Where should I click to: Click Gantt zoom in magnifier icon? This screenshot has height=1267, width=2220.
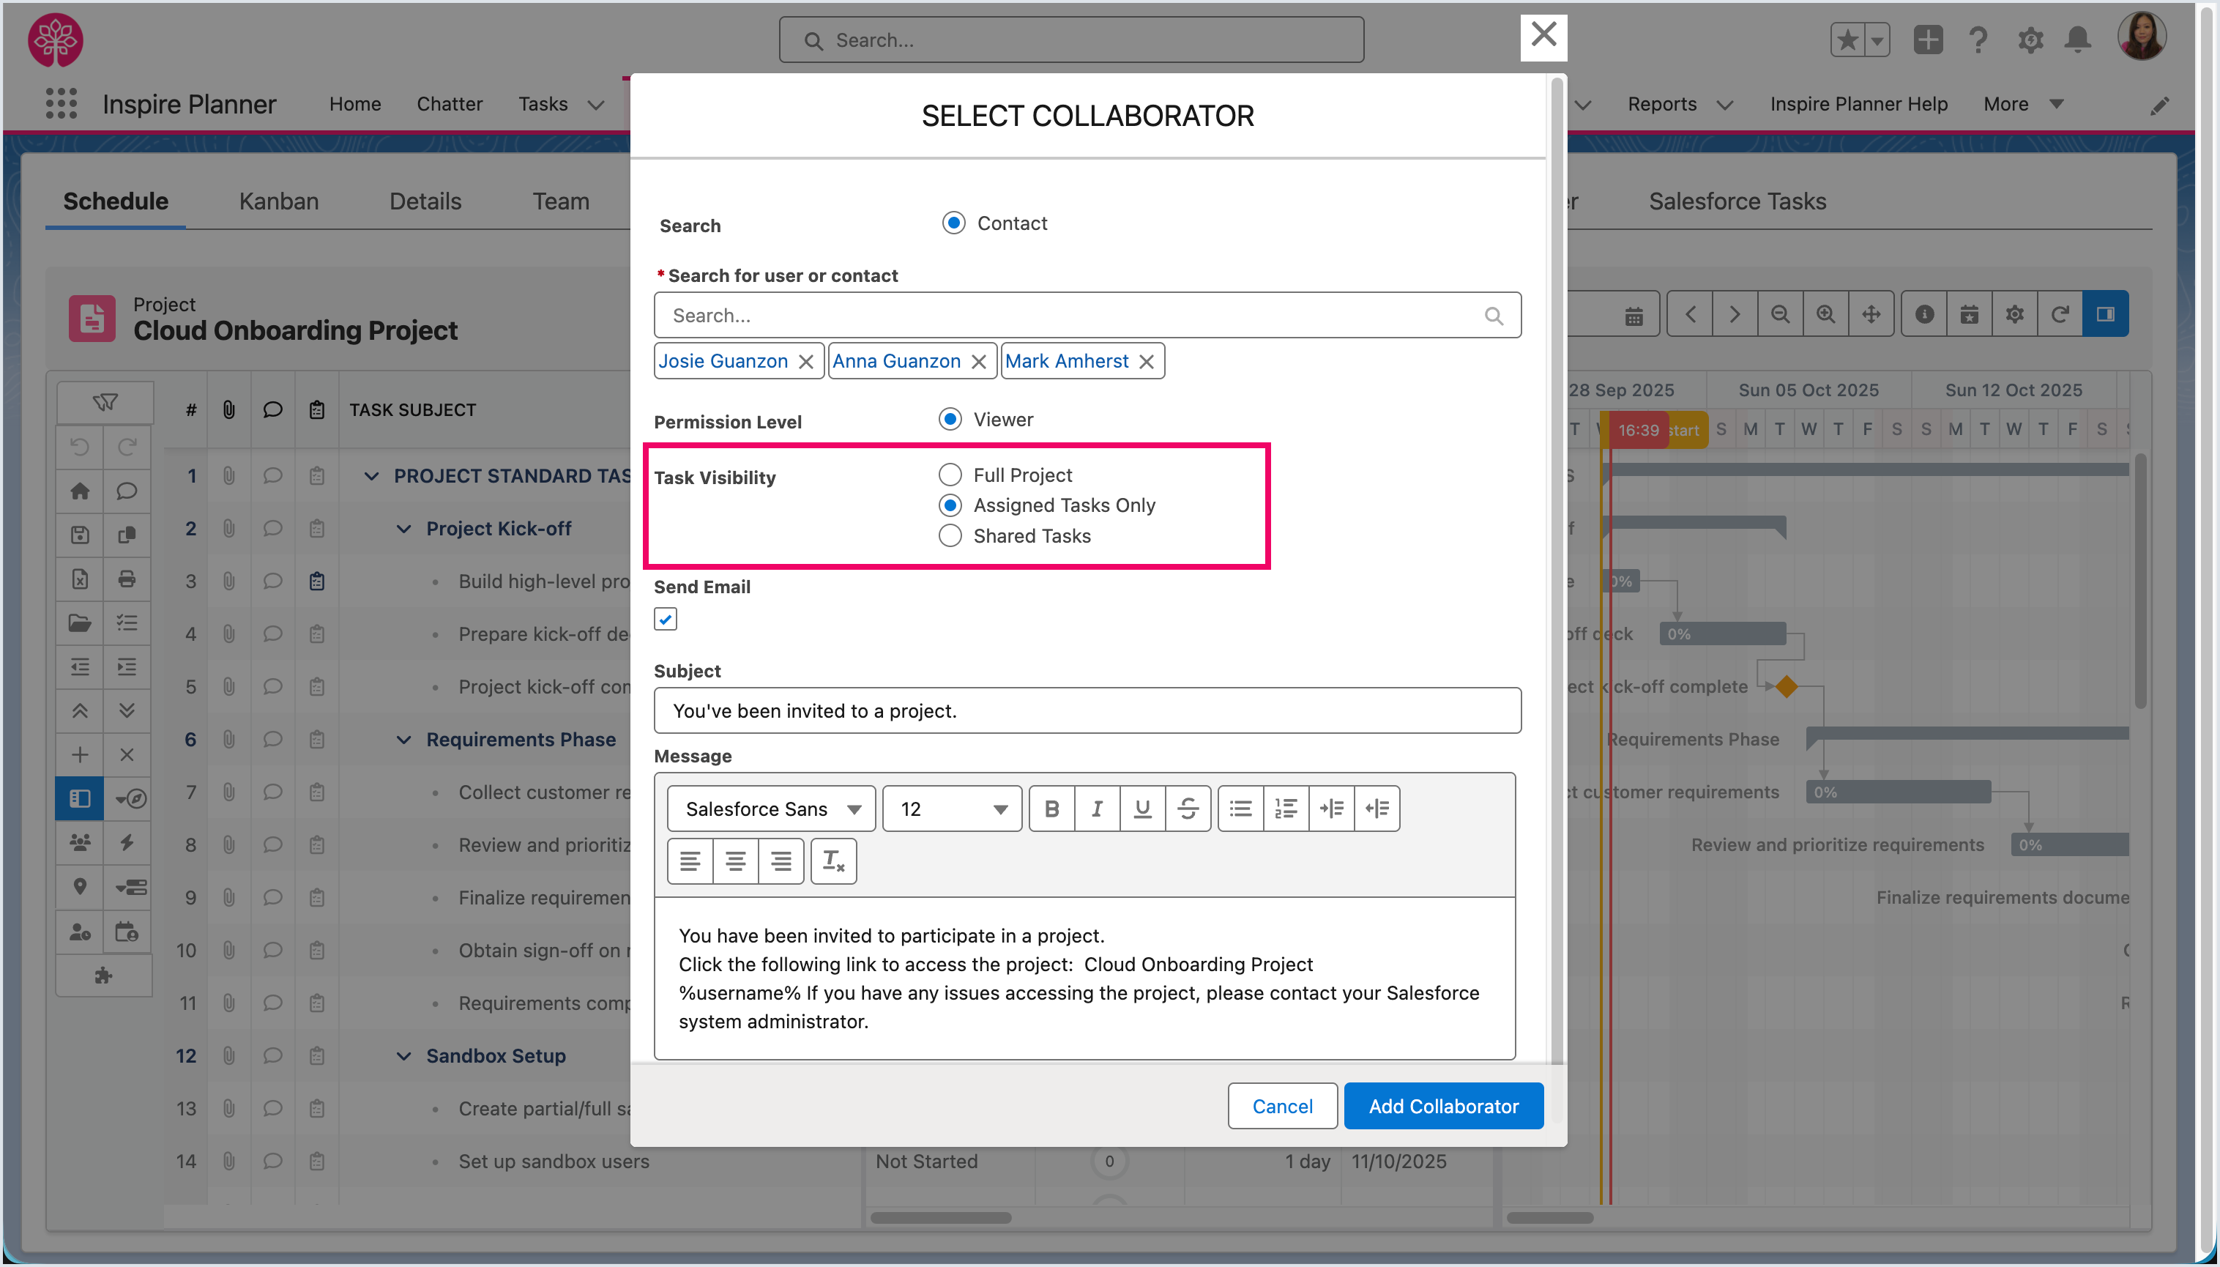click(x=1825, y=314)
